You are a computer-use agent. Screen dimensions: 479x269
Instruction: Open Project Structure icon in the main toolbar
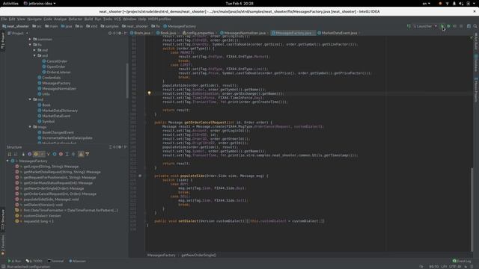[x=469, y=26]
